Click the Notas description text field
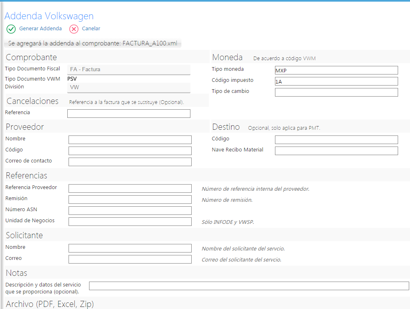410x309 pixels. (x=249, y=286)
